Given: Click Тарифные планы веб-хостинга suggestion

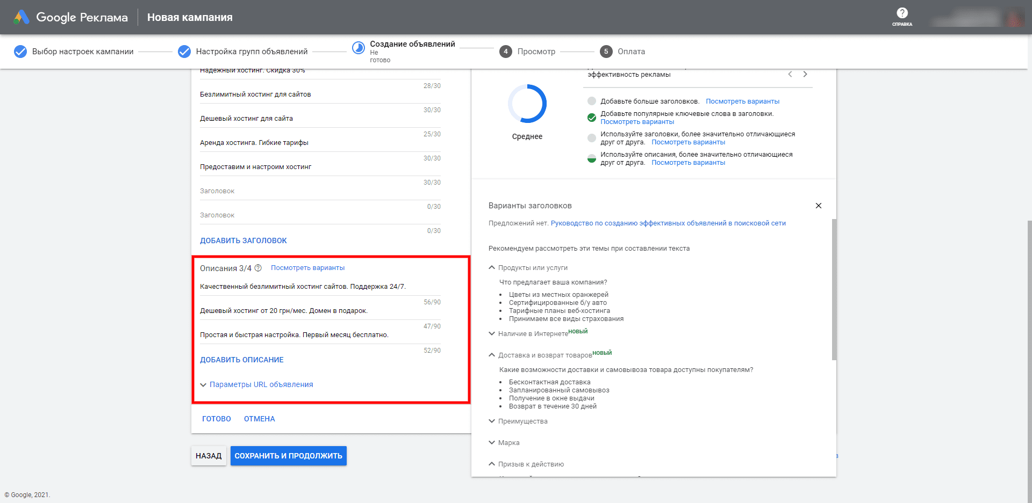Looking at the screenshot, I should (x=560, y=311).
